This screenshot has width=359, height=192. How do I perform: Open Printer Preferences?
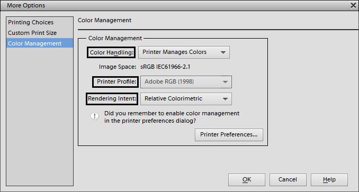pyautogui.click(x=229, y=135)
